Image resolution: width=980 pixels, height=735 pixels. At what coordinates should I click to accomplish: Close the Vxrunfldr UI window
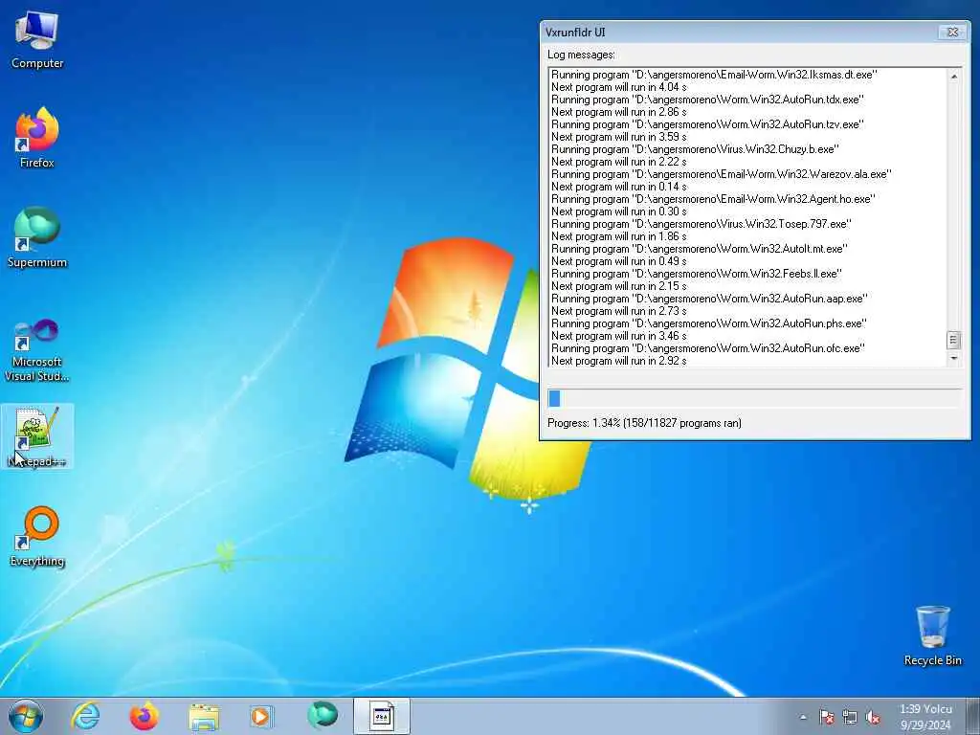point(952,32)
